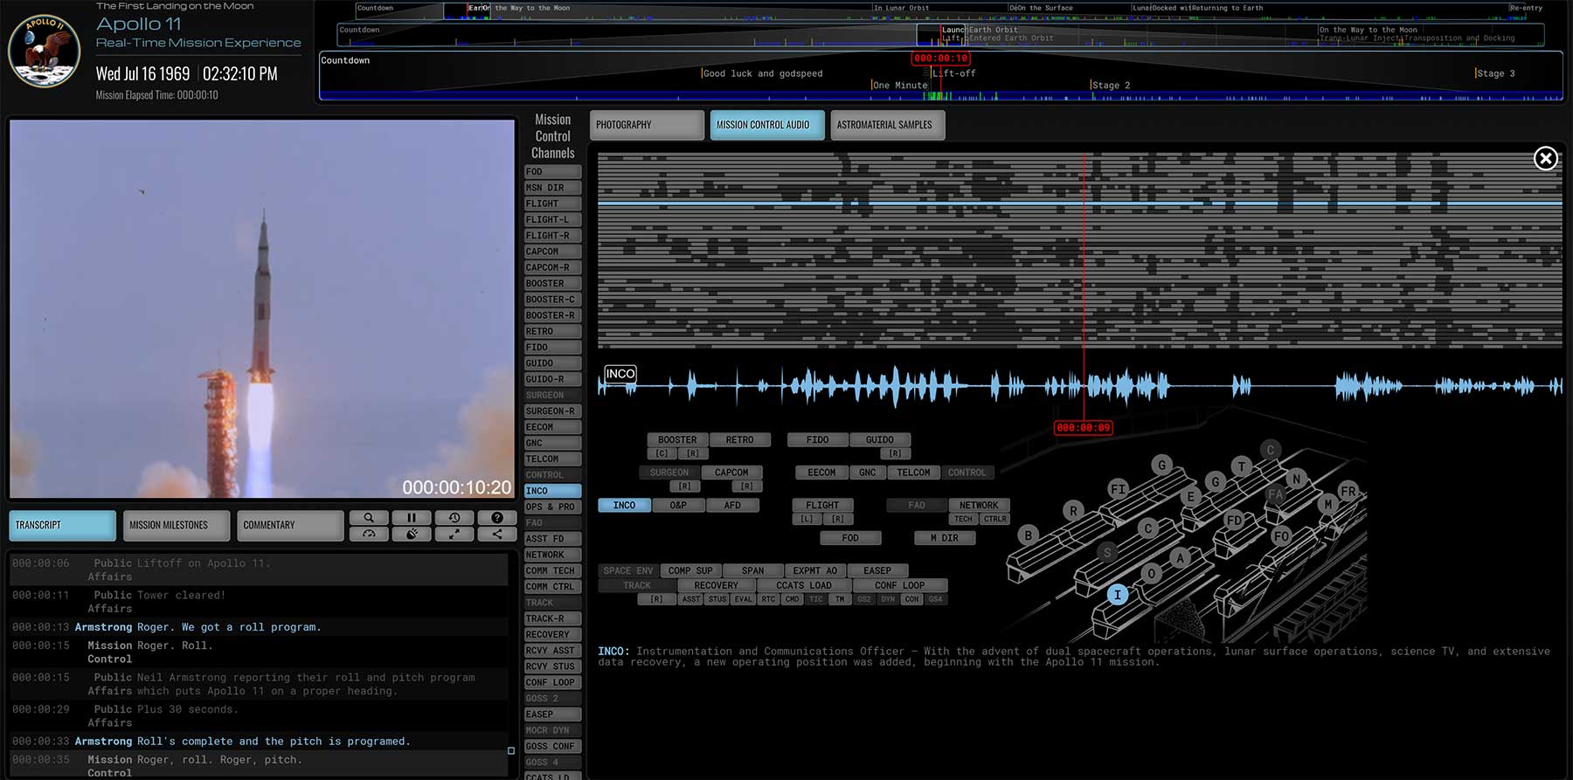Select seat I in the room diagram
The width and height of the screenshot is (1573, 780).
click(x=1117, y=595)
